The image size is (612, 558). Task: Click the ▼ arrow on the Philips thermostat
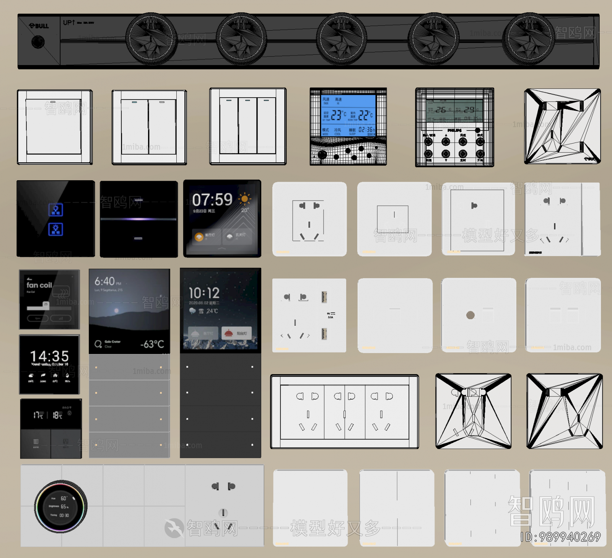(446, 154)
